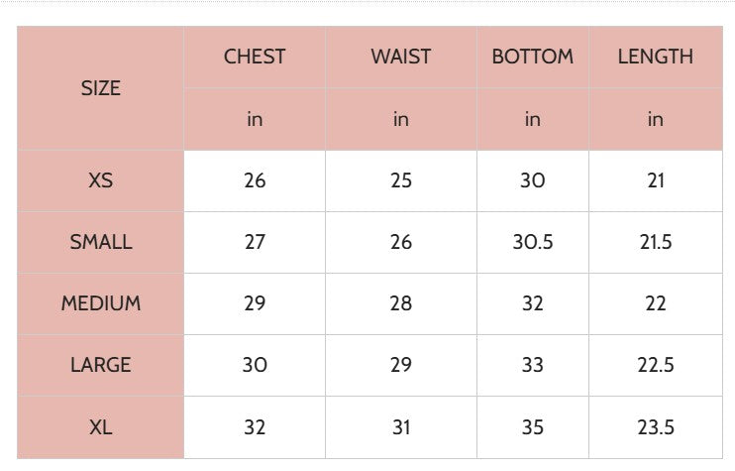
Task: Select the XS size row label
Action: 100,180
